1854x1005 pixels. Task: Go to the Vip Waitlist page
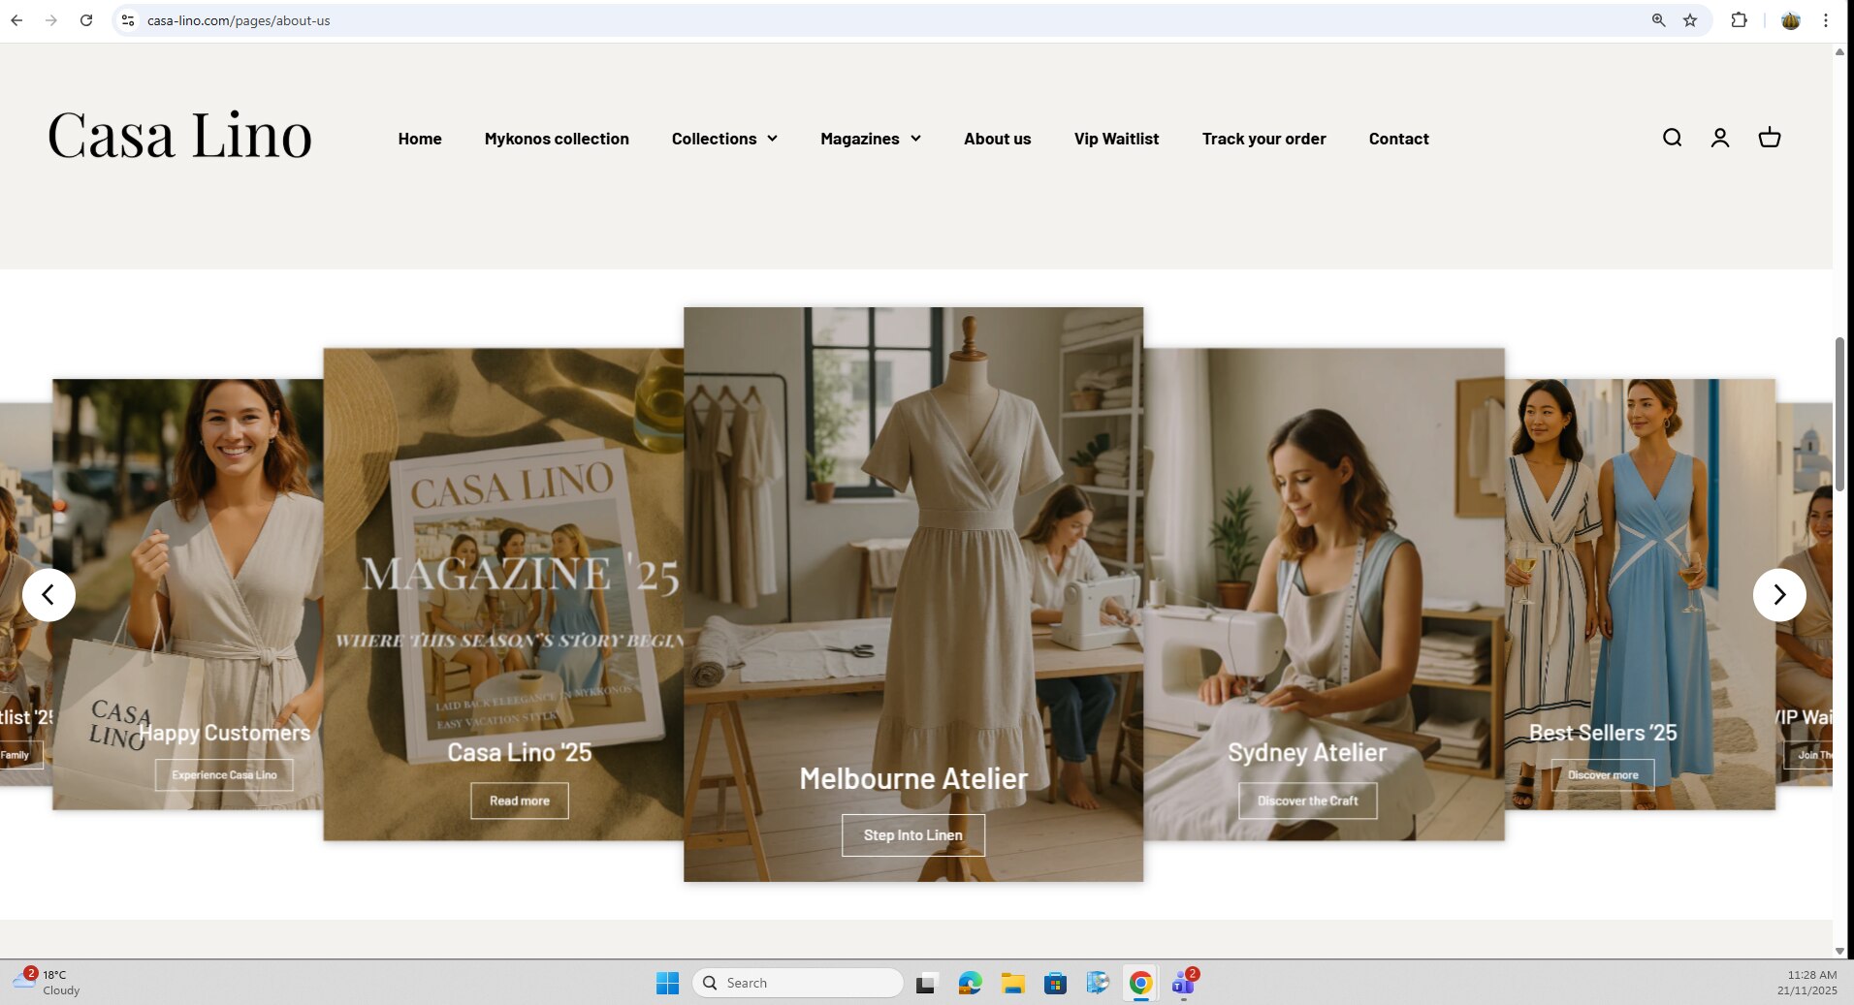[x=1116, y=138]
